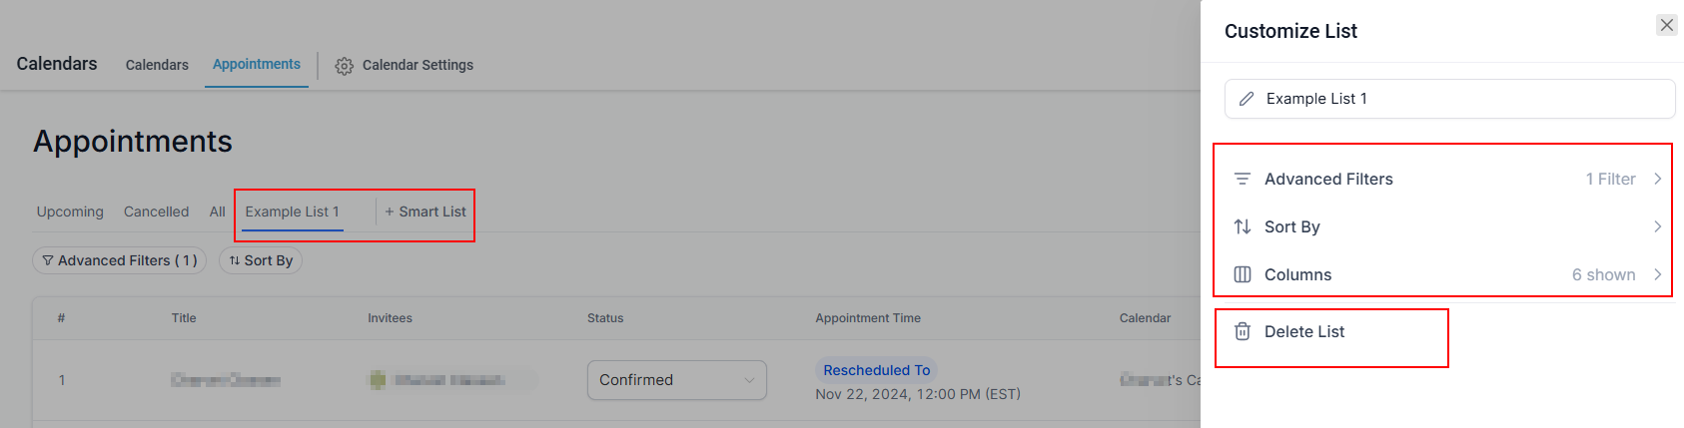The height and width of the screenshot is (428, 1684).
Task: Open the Confirmed status dropdown
Action: (x=677, y=380)
